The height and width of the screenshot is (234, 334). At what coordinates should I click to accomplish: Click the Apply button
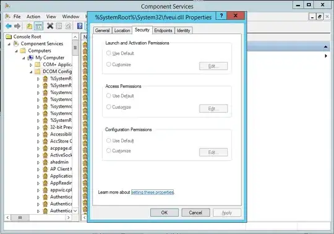227,212
